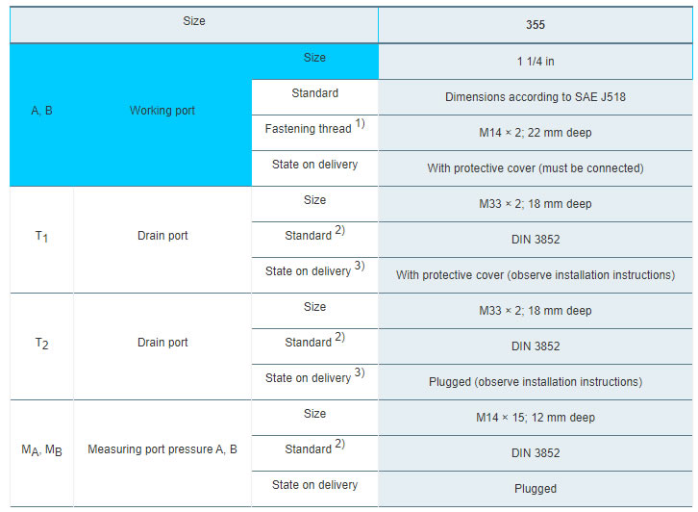Select the 1 1/4 in value cell
The width and height of the screenshot is (698, 512).
coord(536,62)
